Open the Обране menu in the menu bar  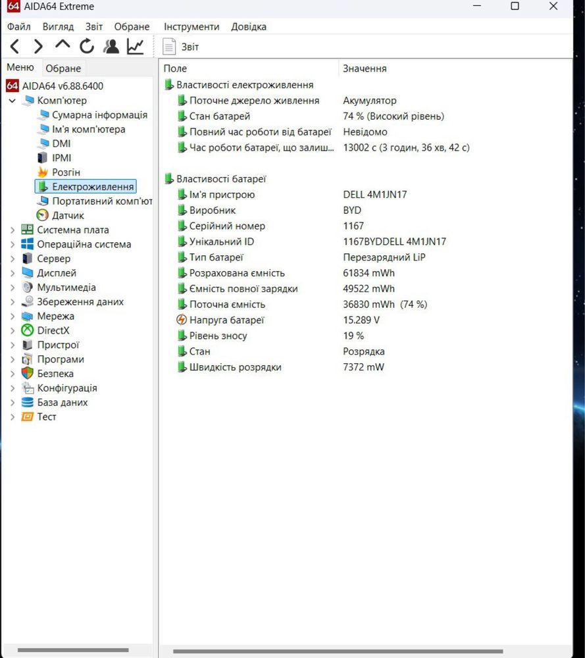point(132,26)
